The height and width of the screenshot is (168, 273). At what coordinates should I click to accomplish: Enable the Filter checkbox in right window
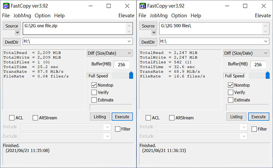tap(254, 129)
